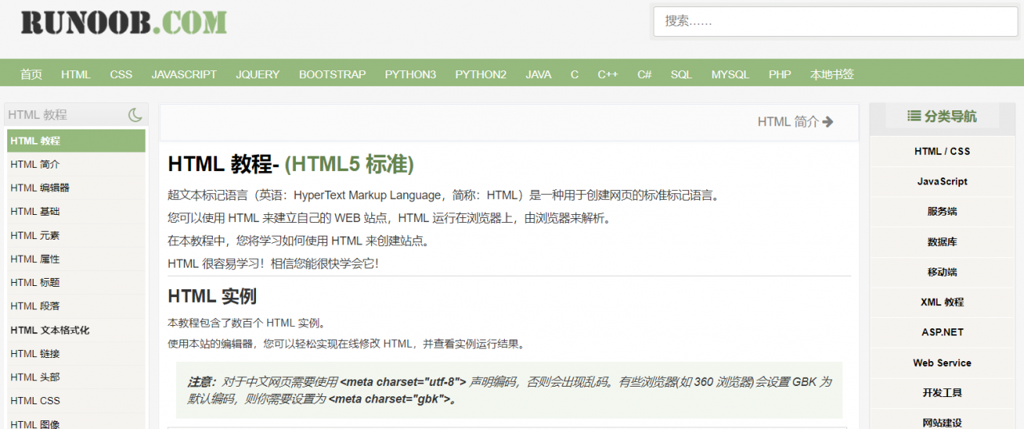Open HTML 文本格式化 chapter in sidebar
Screen dimensions: 1024x429
tap(50, 330)
